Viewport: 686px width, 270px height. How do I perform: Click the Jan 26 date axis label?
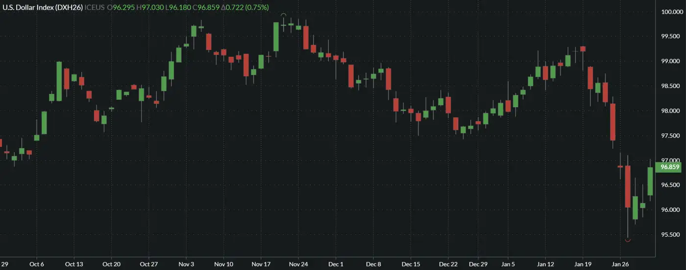coord(620,264)
